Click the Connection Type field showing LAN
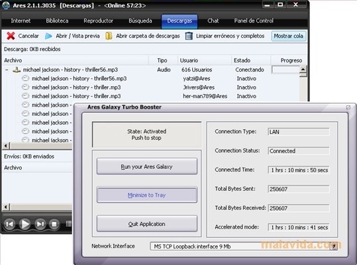This screenshot has height=265, width=357. pos(299,132)
